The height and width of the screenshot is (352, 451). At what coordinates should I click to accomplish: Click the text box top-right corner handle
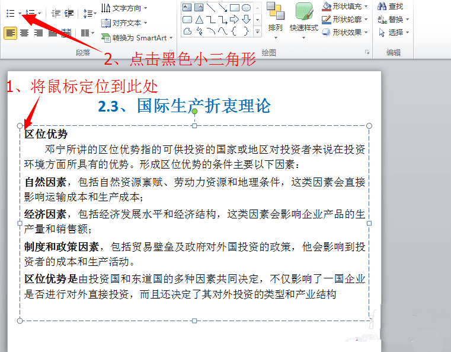click(369, 126)
